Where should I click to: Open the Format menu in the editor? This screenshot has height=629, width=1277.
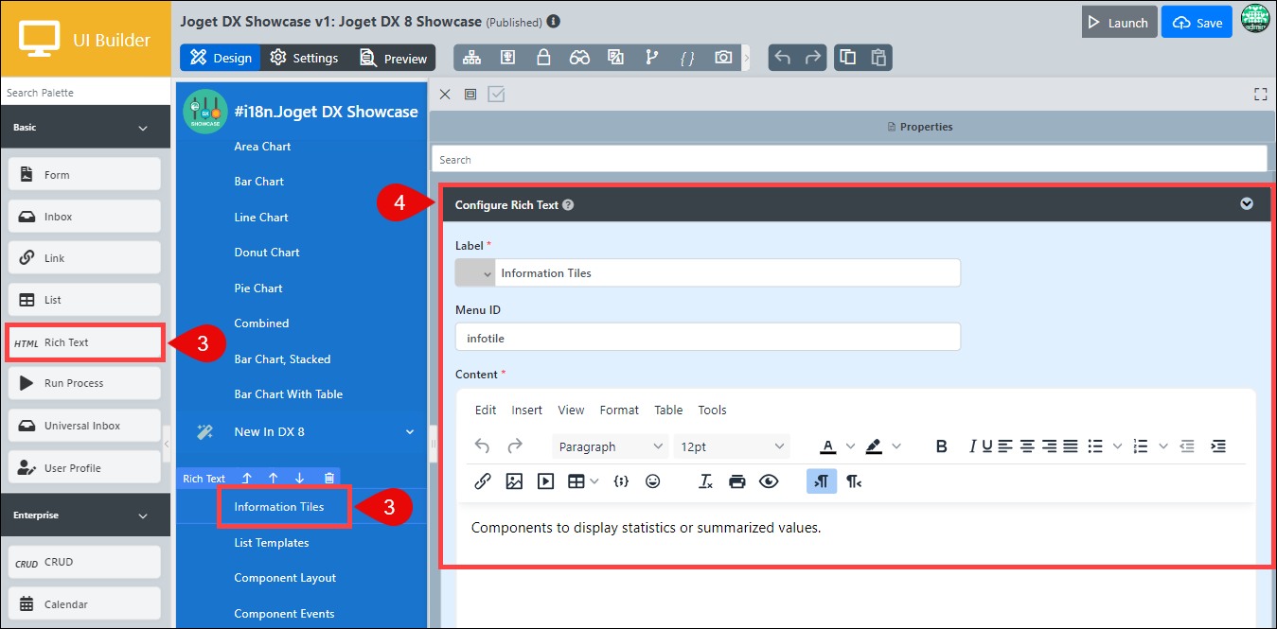click(x=619, y=410)
